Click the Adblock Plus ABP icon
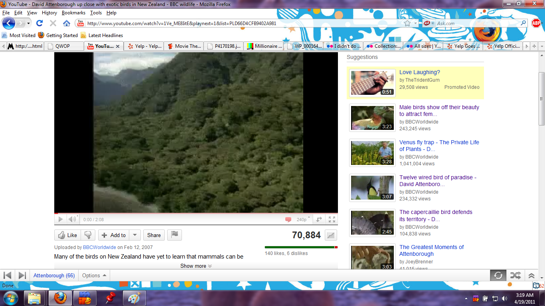The image size is (545, 306). pyautogui.click(x=536, y=23)
